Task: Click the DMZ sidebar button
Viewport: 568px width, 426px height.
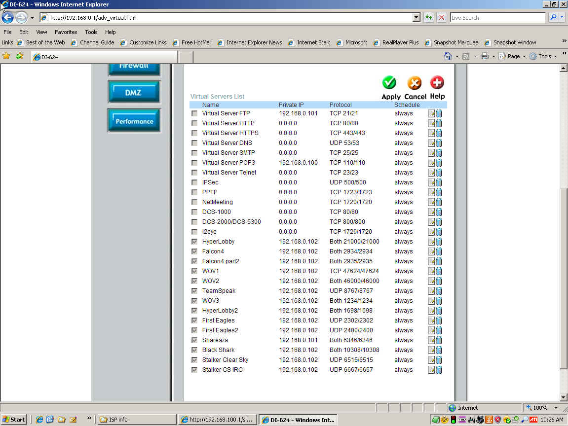Action: pos(134,92)
